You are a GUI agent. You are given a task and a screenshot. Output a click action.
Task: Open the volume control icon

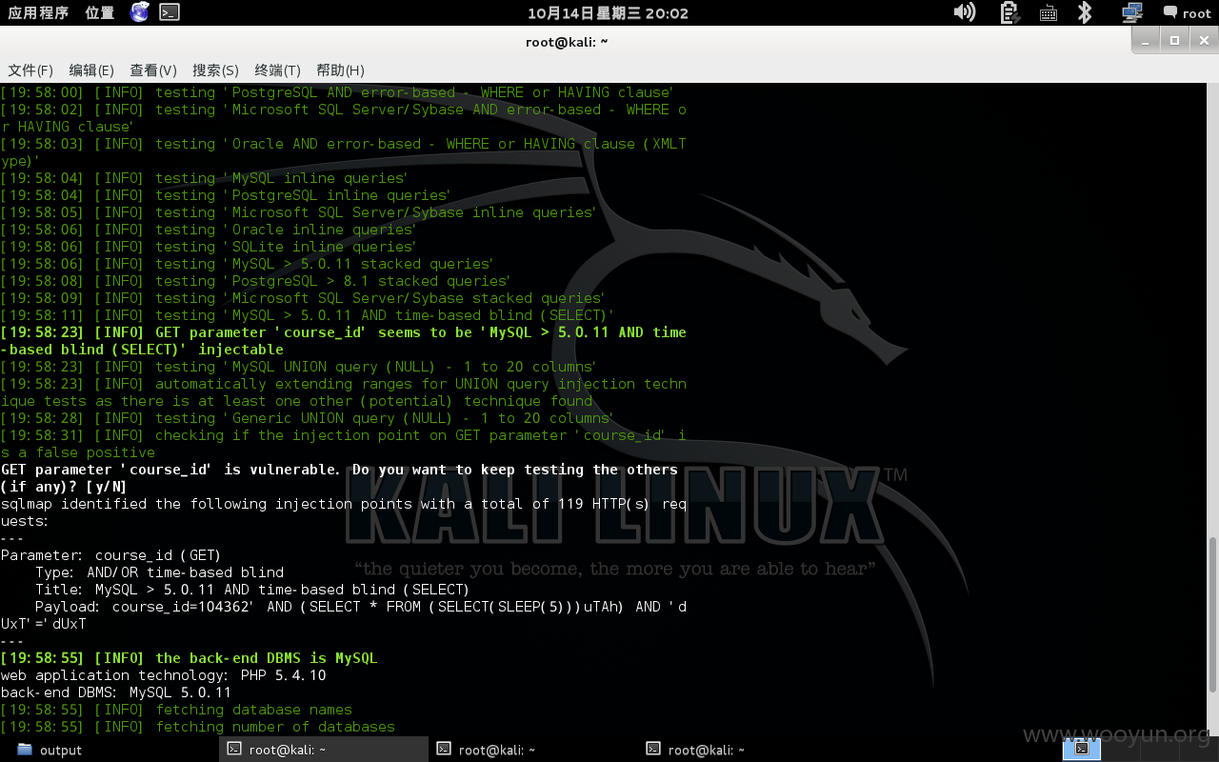pos(965,12)
